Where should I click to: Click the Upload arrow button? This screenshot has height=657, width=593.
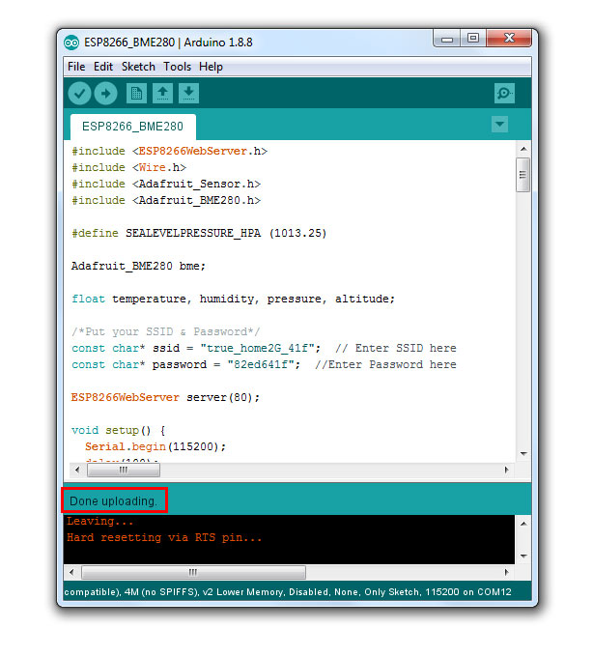coord(105,93)
